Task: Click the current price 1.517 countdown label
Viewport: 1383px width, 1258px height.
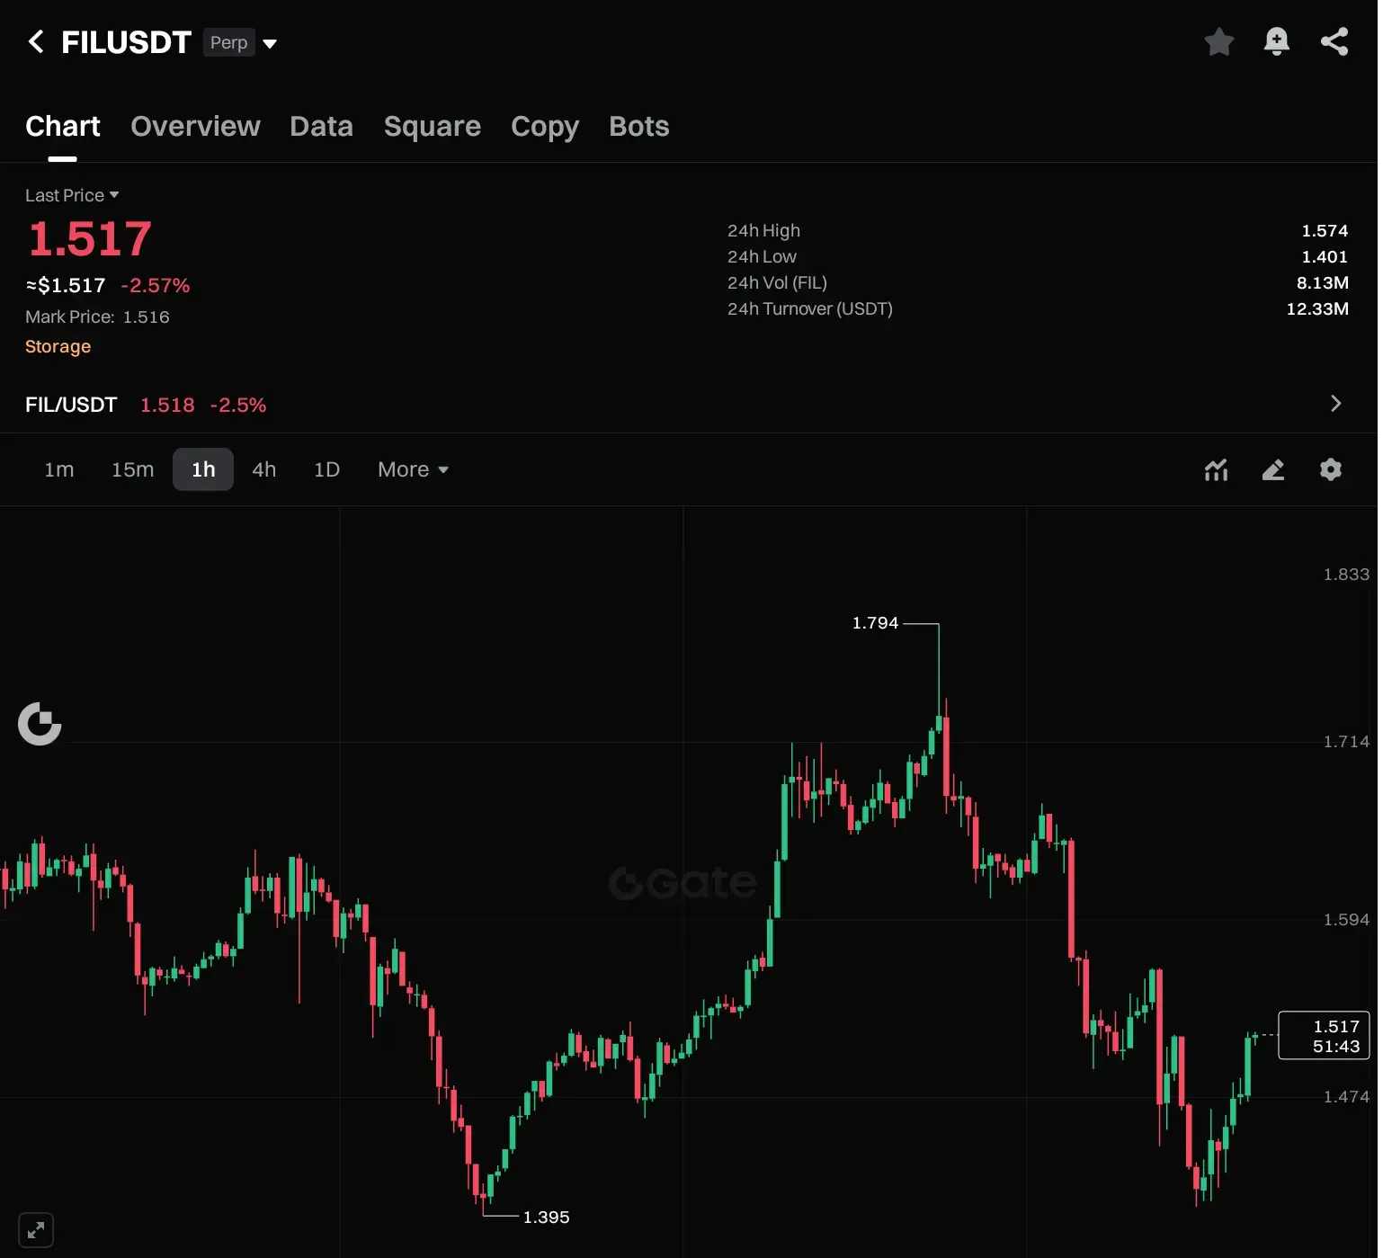Action: [1324, 1036]
